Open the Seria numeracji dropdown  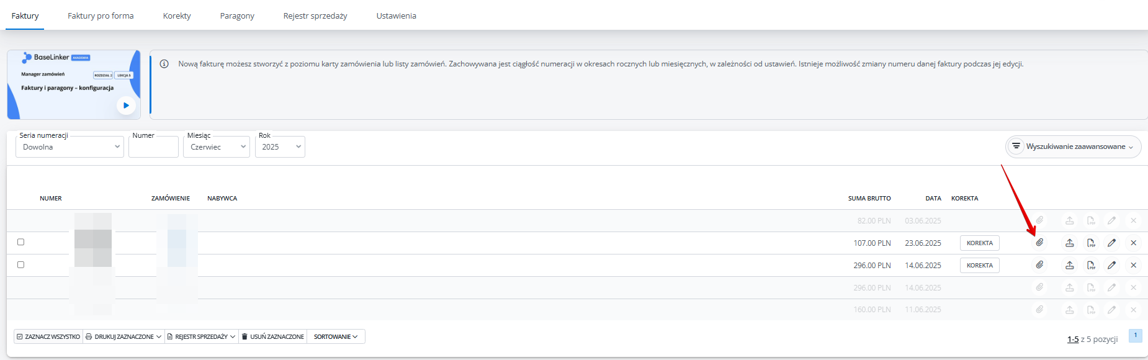70,147
